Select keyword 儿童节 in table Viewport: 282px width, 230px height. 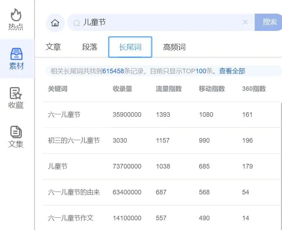(x=57, y=166)
